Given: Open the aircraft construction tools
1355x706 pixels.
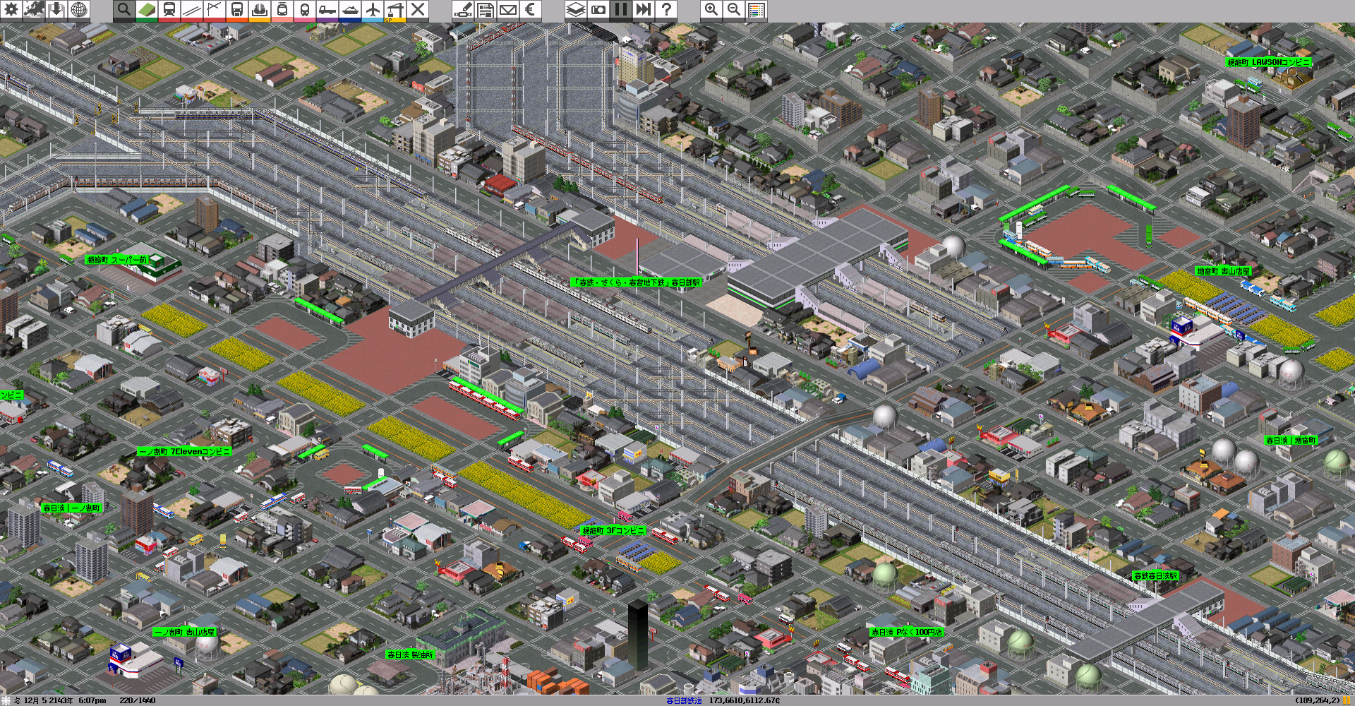Looking at the screenshot, I should (373, 9).
